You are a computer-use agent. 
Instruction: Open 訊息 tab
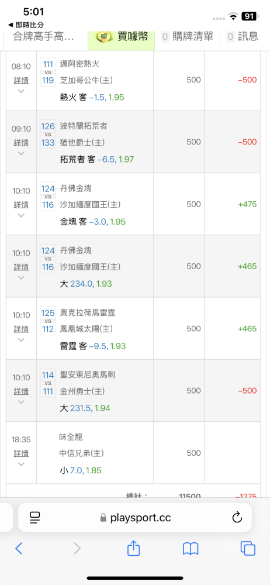243,36
